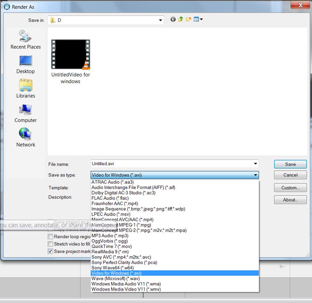312x303 pixels.
Task: Expand the Save in folder dropdown
Action: [161, 20]
